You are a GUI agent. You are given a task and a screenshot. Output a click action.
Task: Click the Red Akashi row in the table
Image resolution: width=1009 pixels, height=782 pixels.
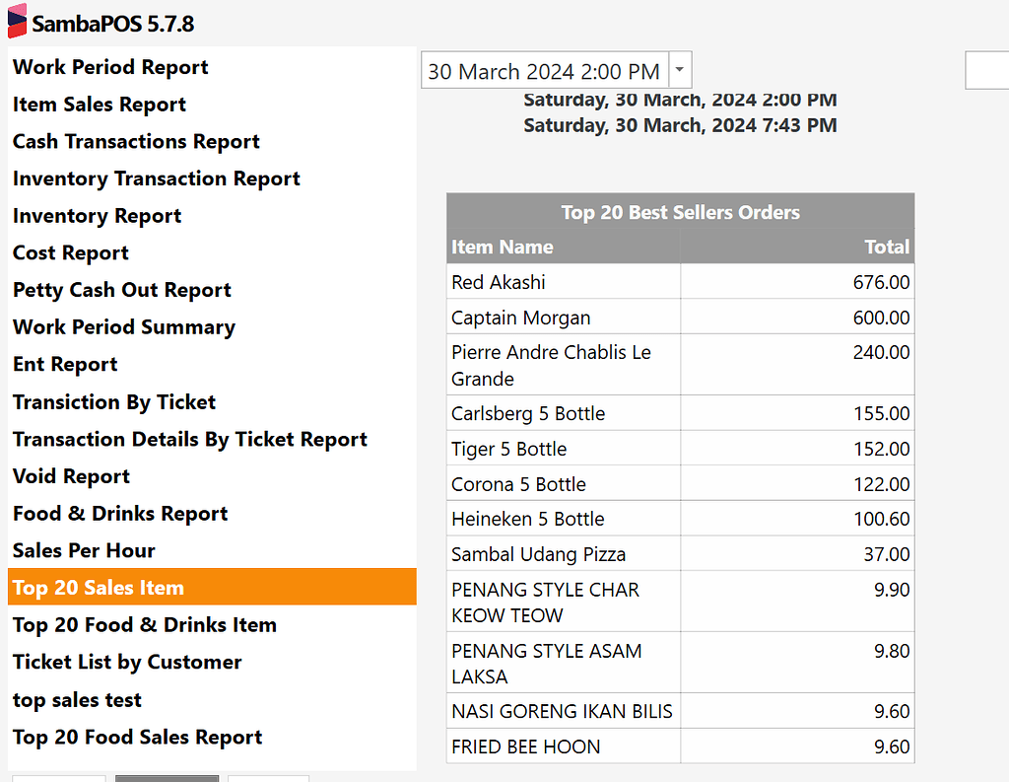(x=564, y=282)
